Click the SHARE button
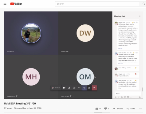This screenshot has width=146, height=114. 118,108
